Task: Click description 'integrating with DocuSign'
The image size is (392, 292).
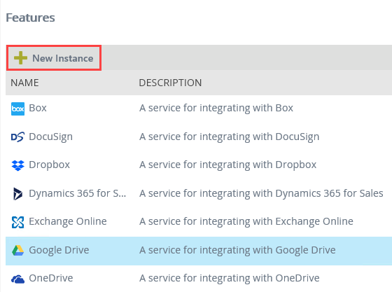Action: click(230, 137)
